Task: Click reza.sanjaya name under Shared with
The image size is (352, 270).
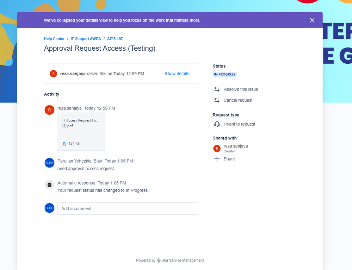Action: pyautogui.click(x=236, y=146)
